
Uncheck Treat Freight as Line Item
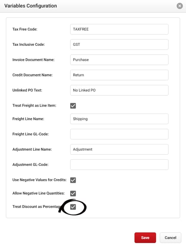click(73, 106)
